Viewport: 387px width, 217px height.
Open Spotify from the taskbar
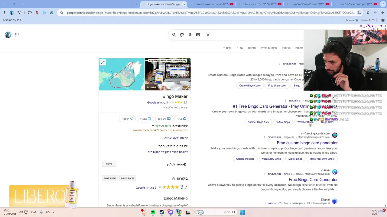point(153,212)
